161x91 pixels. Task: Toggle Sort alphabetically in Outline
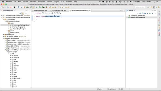(143, 13)
